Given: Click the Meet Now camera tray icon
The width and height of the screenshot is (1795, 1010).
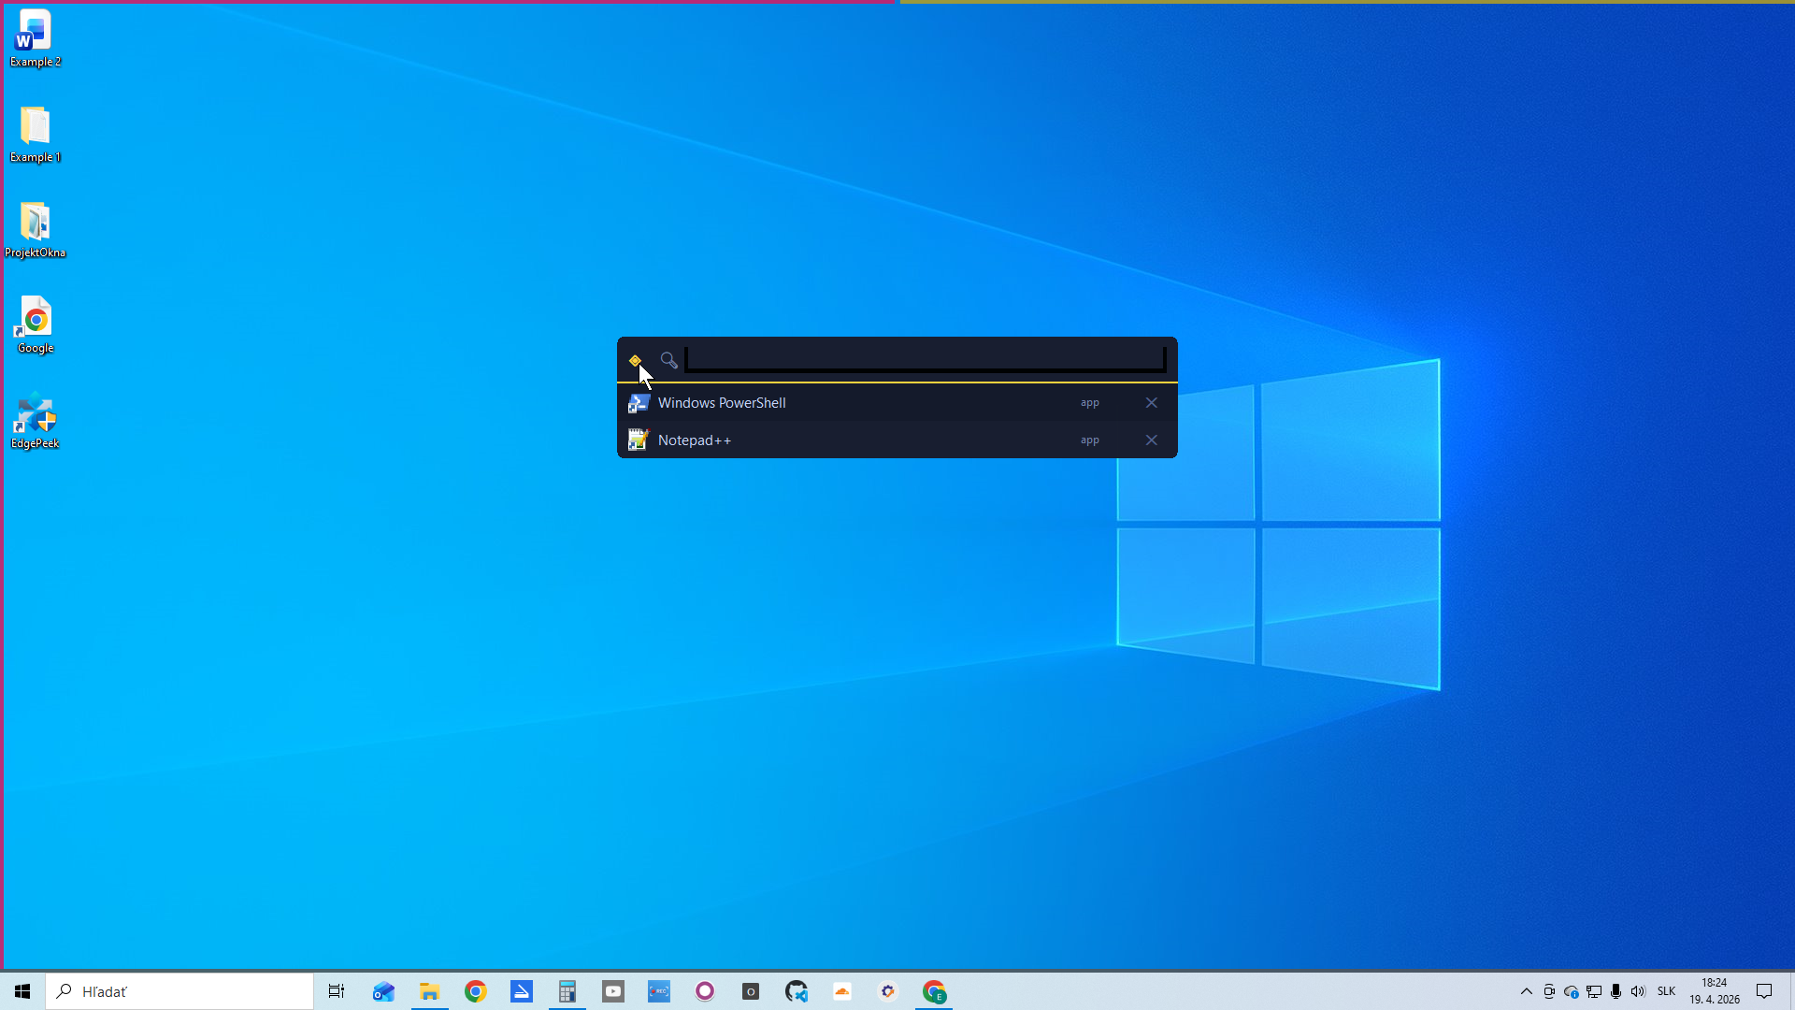Looking at the screenshot, I should (x=1549, y=991).
